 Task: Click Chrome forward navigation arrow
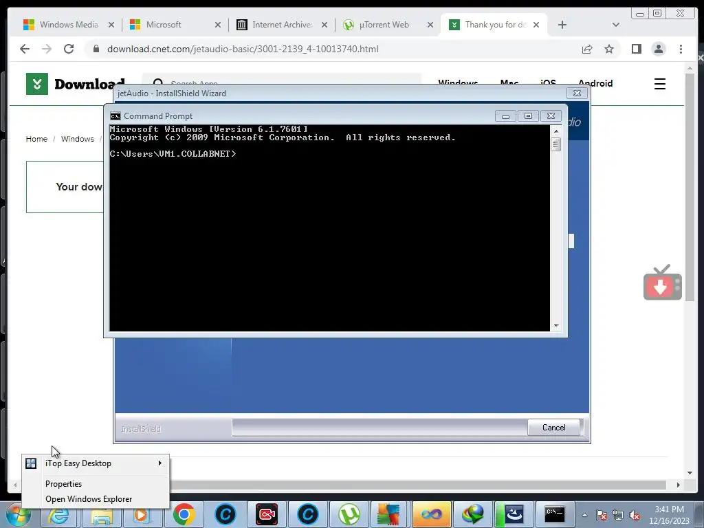47,49
